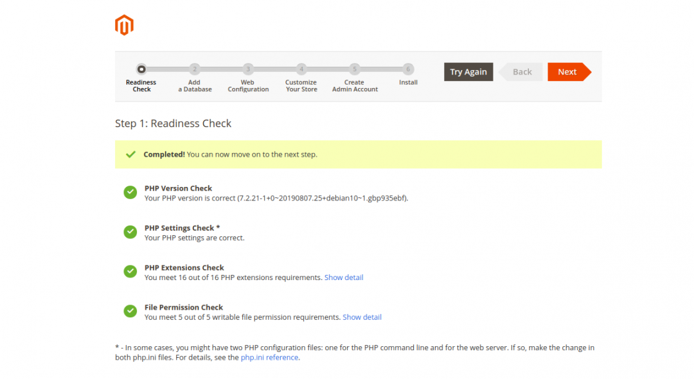Select step 6 Install circle
Viewport: 694px width, 379px height.
click(408, 69)
